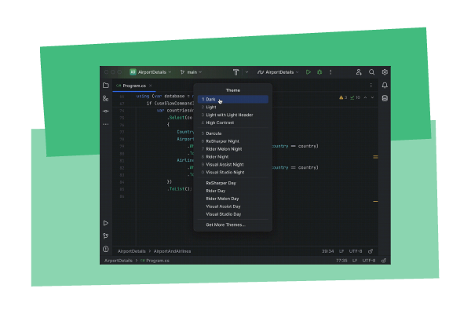Viewport: 471px width, 314px height.
Task: Open the Git tool window icon
Action: (106, 235)
